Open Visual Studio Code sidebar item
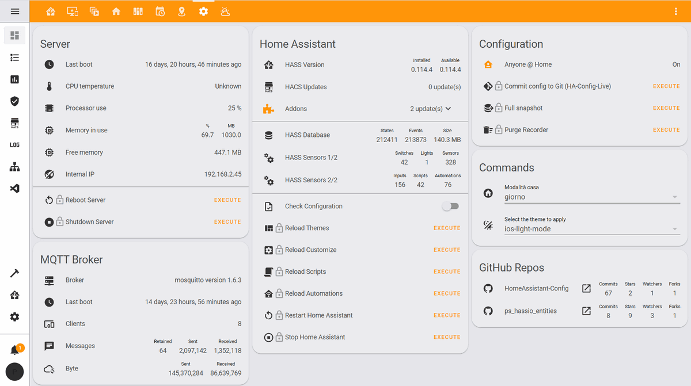 point(15,188)
